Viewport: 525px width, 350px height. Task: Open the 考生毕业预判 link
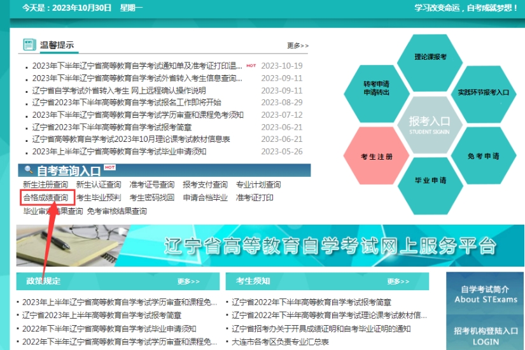pyautogui.click(x=99, y=198)
